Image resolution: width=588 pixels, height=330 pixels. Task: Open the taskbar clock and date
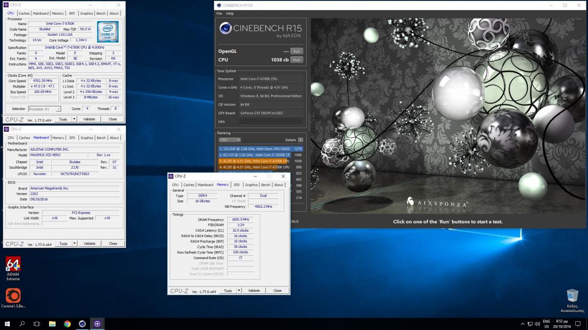562,324
